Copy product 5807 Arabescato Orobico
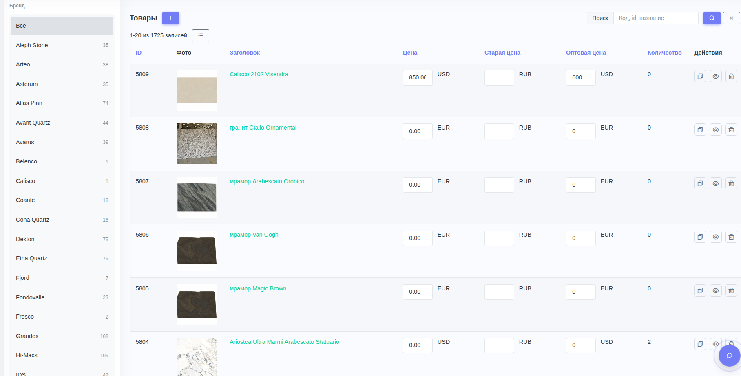 (700, 183)
